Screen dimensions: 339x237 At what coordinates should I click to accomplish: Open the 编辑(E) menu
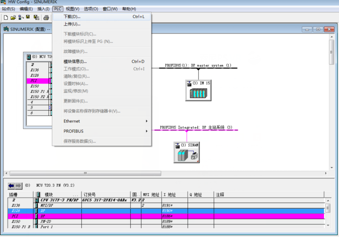click(x=26, y=9)
